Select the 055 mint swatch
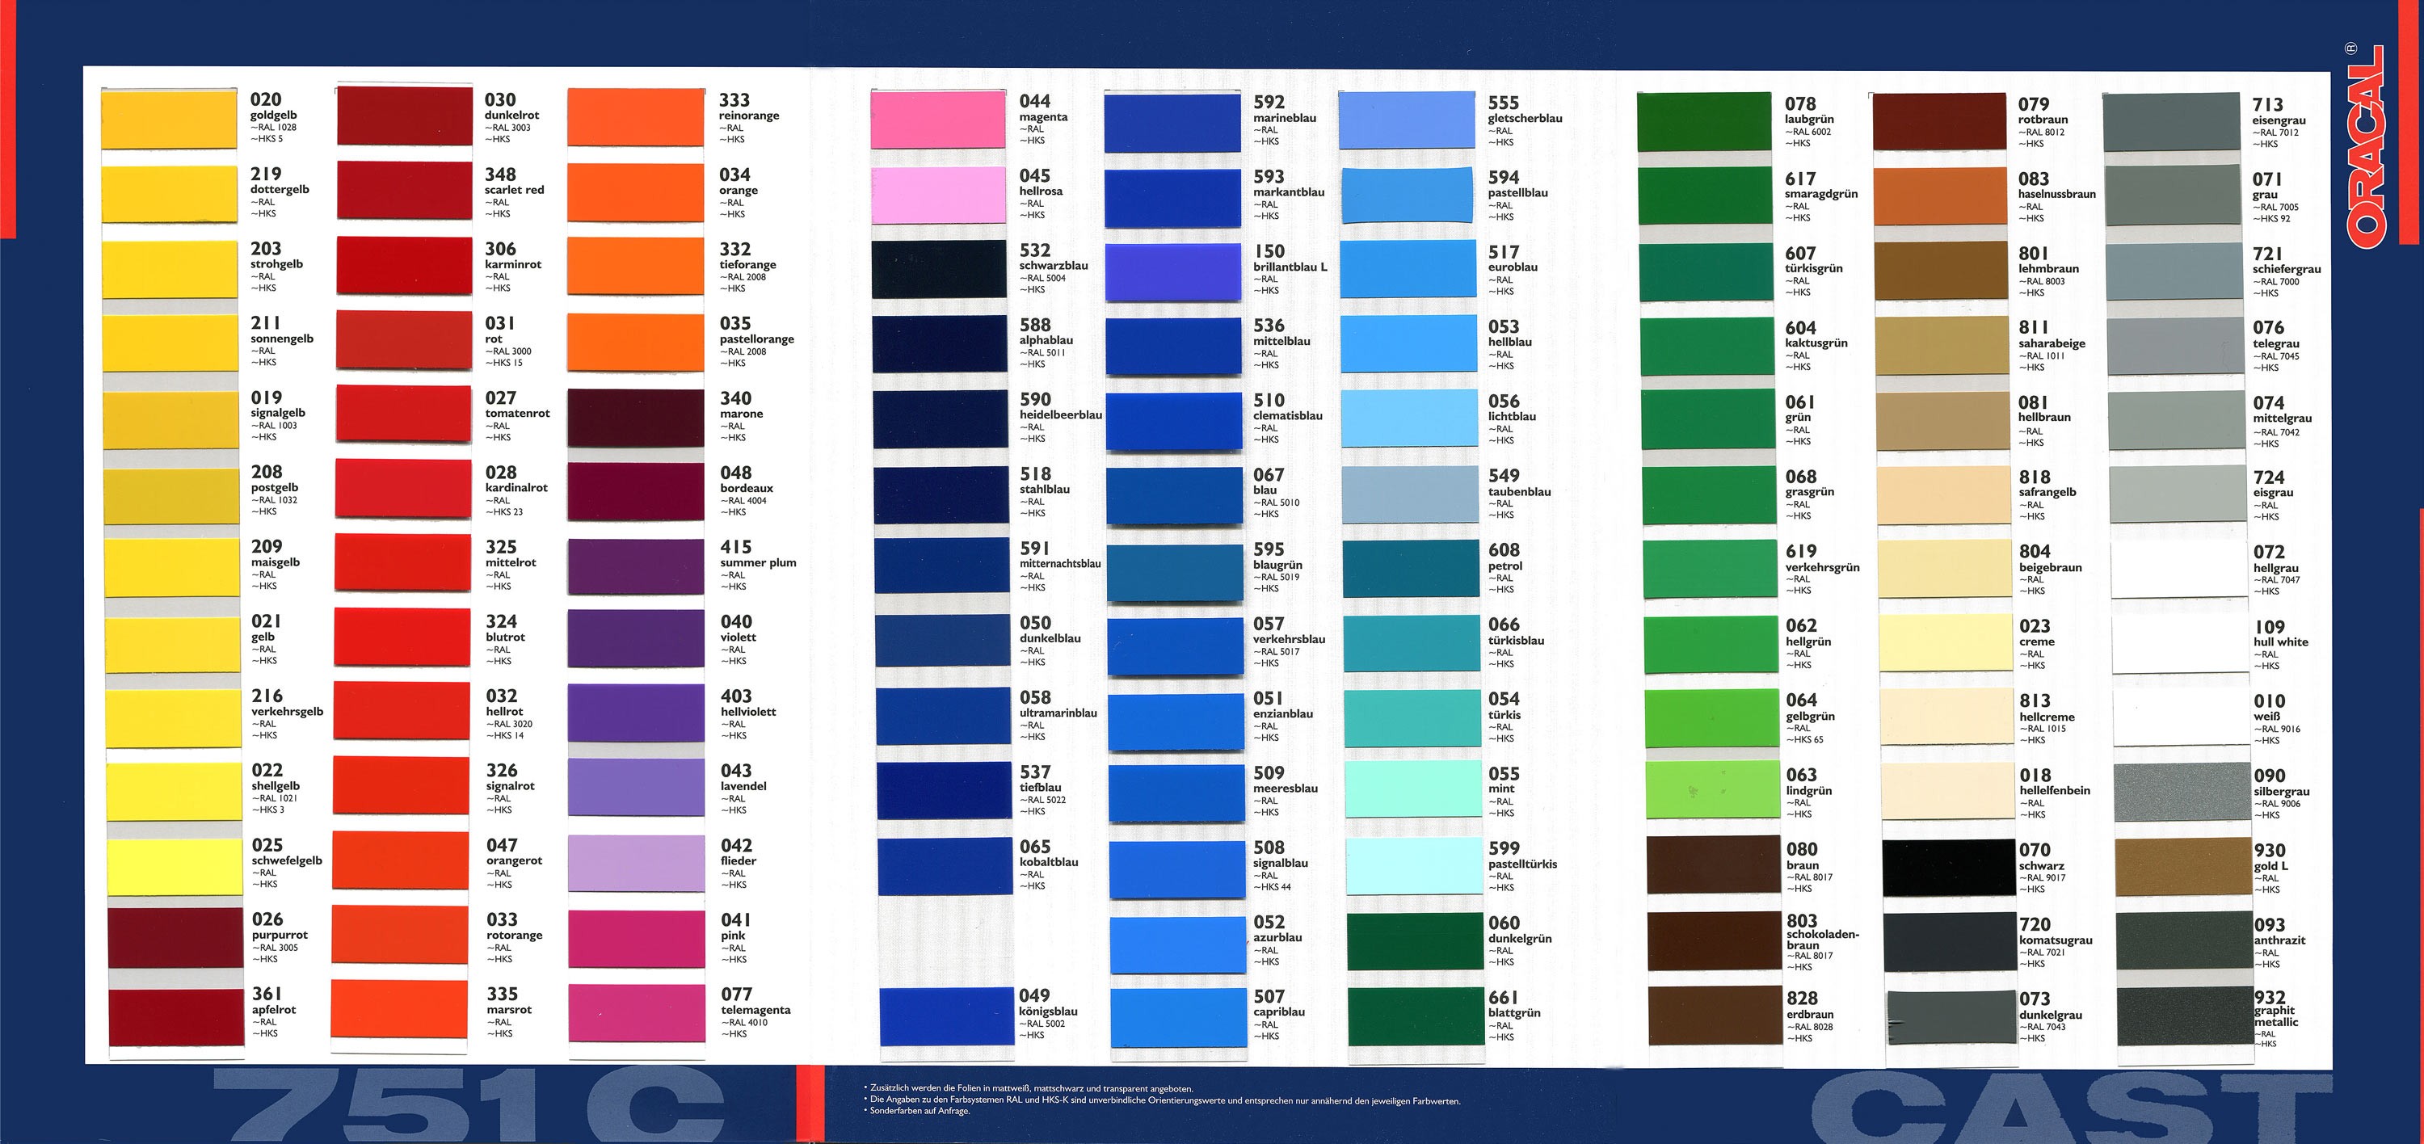 tap(1413, 789)
